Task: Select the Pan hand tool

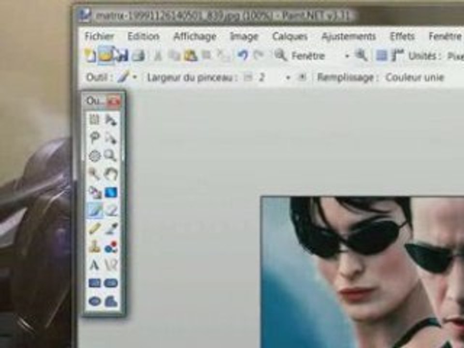Action: click(111, 174)
